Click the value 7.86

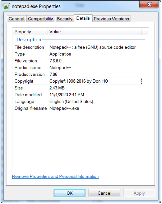[53, 74]
